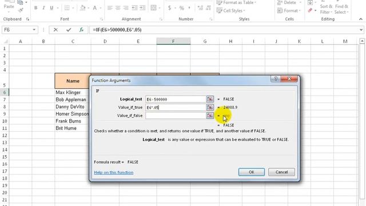Apply the Font Color letter A
The image size is (366, 206).
95,8
